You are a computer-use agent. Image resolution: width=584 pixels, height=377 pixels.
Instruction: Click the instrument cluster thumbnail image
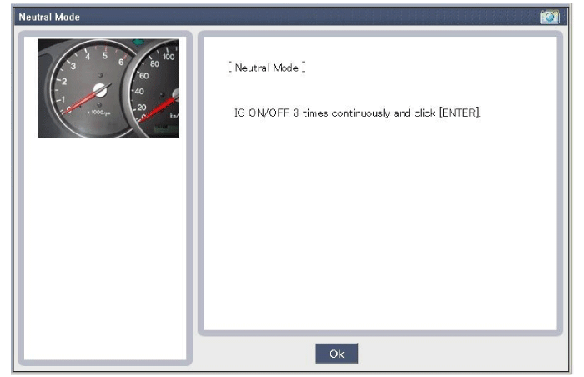pos(108,88)
